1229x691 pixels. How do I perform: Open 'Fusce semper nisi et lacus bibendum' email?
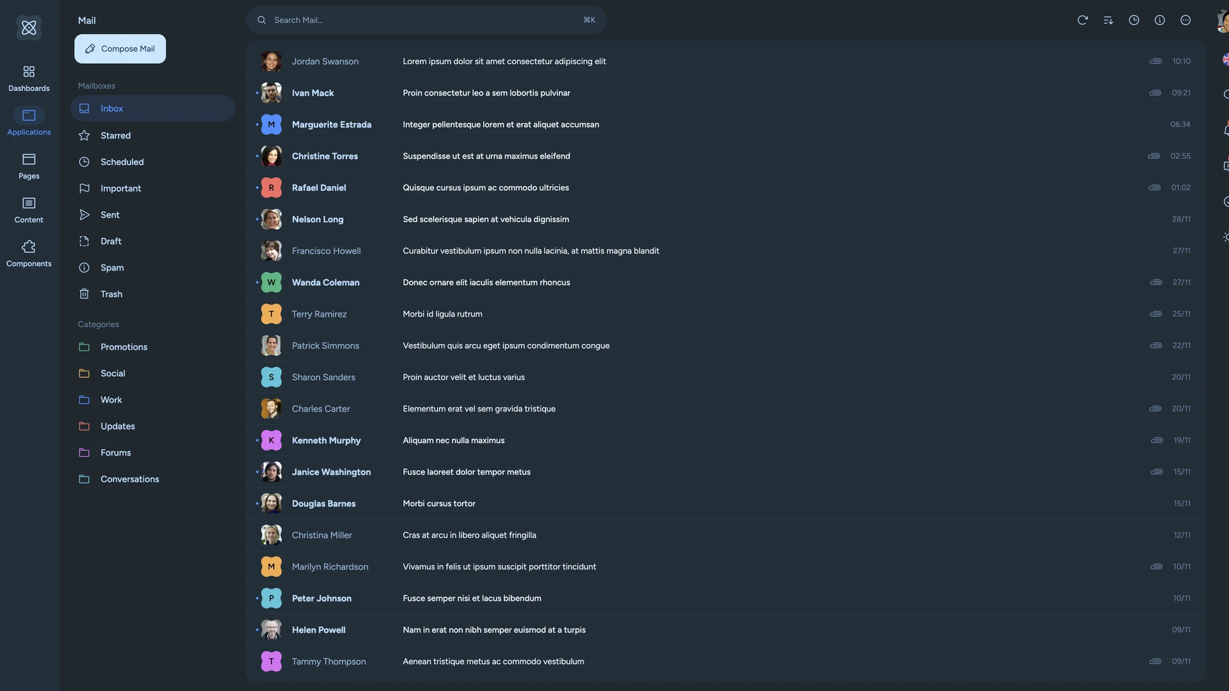coord(726,598)
